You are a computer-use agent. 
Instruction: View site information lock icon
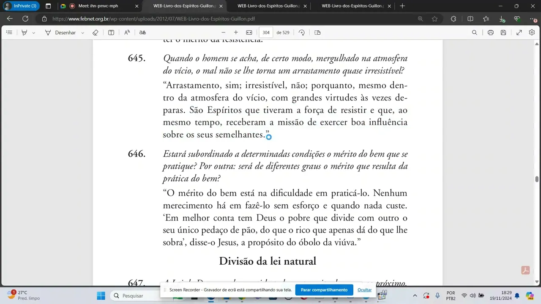tap(44, 19)
